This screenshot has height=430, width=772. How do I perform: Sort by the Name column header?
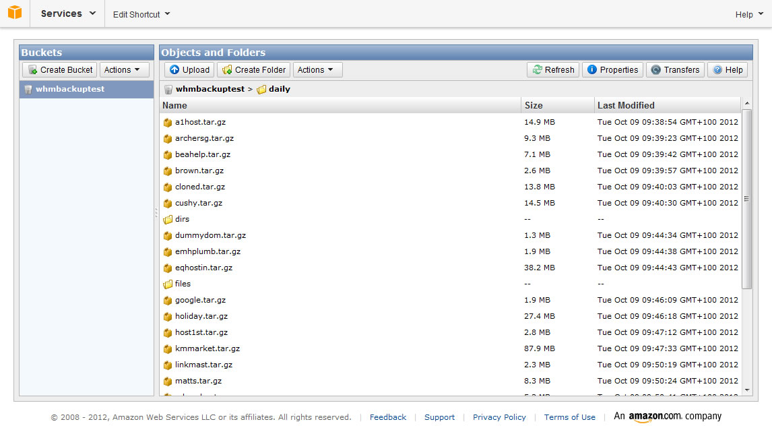341,105
